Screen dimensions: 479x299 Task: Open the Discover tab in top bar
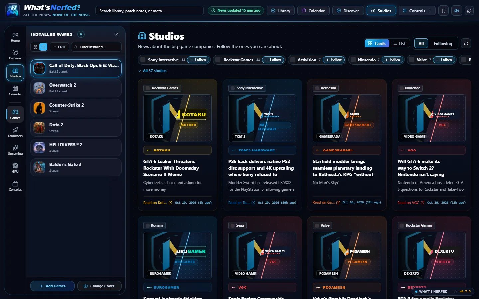348,11
